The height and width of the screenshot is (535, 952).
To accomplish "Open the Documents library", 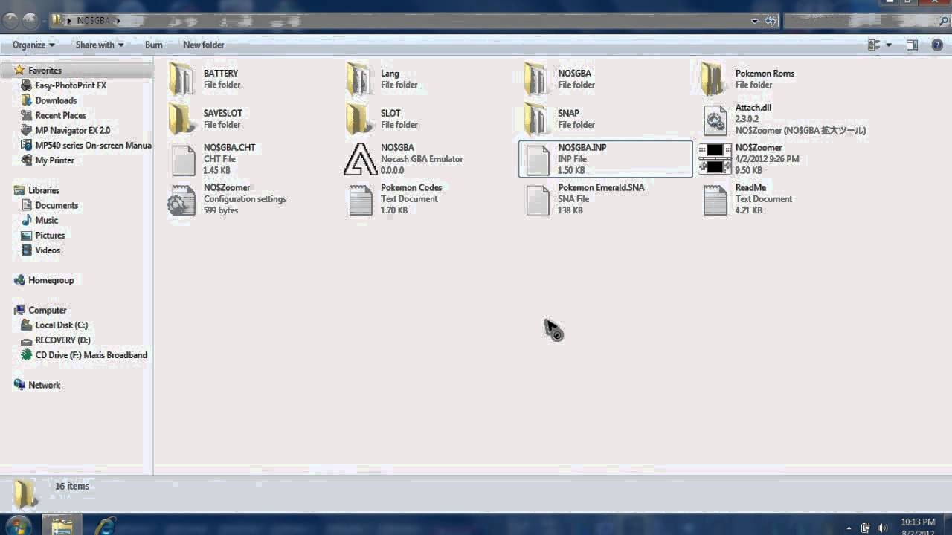I will pyautogui.click(x=57, y=205).
